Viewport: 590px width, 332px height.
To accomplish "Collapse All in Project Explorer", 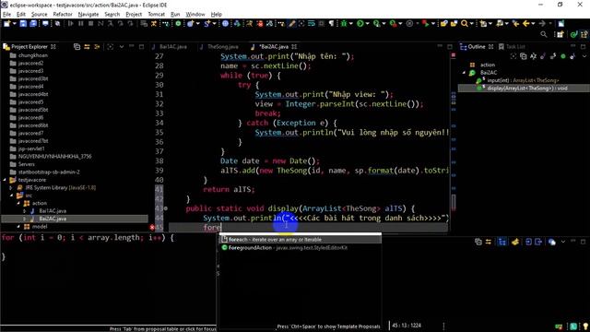I will tap(77, 47).
